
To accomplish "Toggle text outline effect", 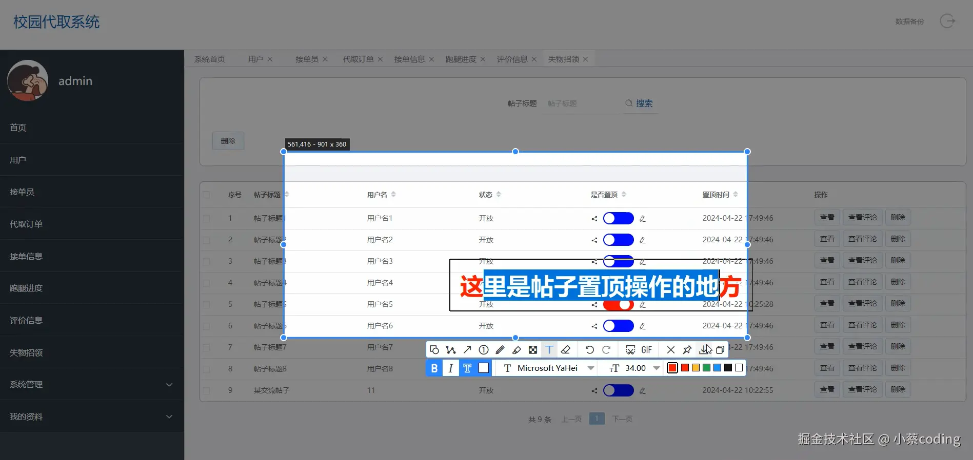I will pyautogui.click(x=467, y=368).
